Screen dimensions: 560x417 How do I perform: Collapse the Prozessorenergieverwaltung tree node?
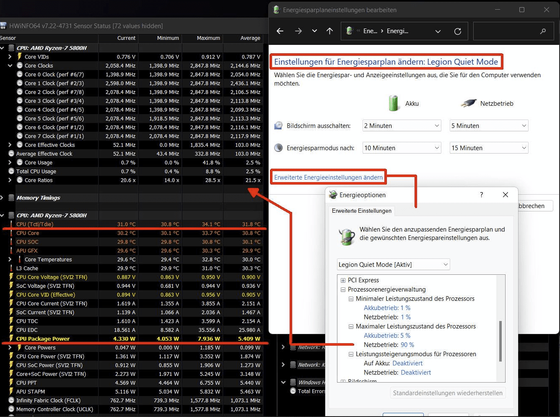pyautogui.click(x=343, y=289)
